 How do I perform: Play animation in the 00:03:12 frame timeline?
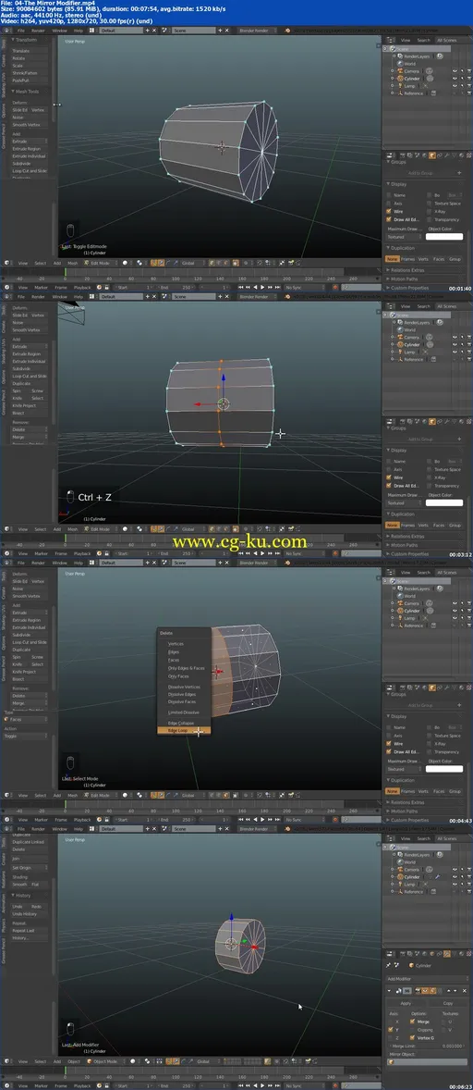(x=263, y=553)
